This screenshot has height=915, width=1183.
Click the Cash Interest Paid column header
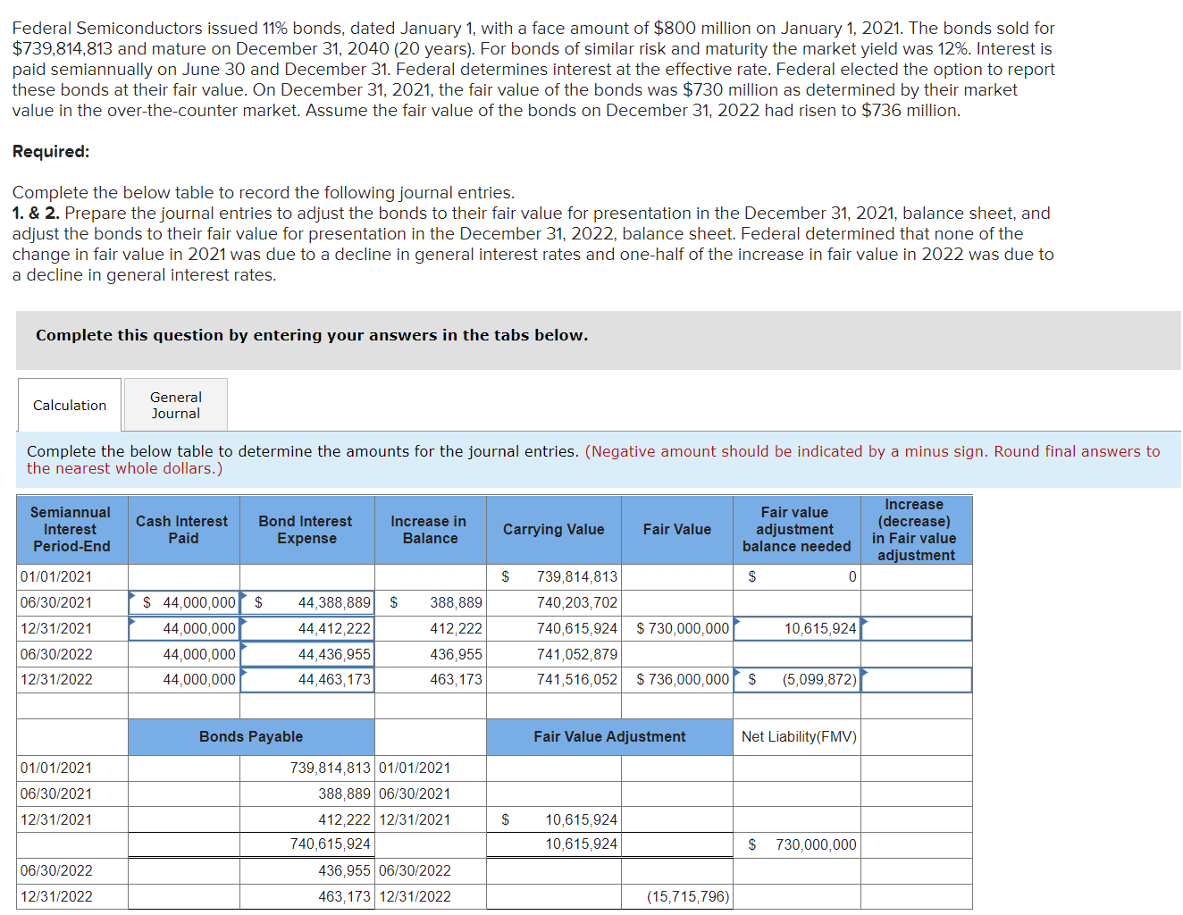184,530
